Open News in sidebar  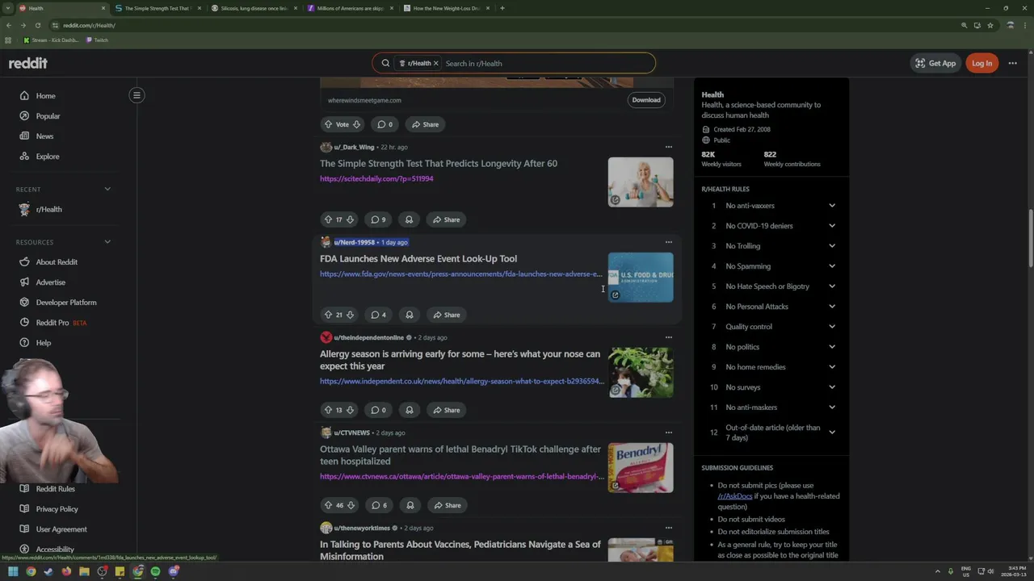pyautogui.click(x=44, y=136)
